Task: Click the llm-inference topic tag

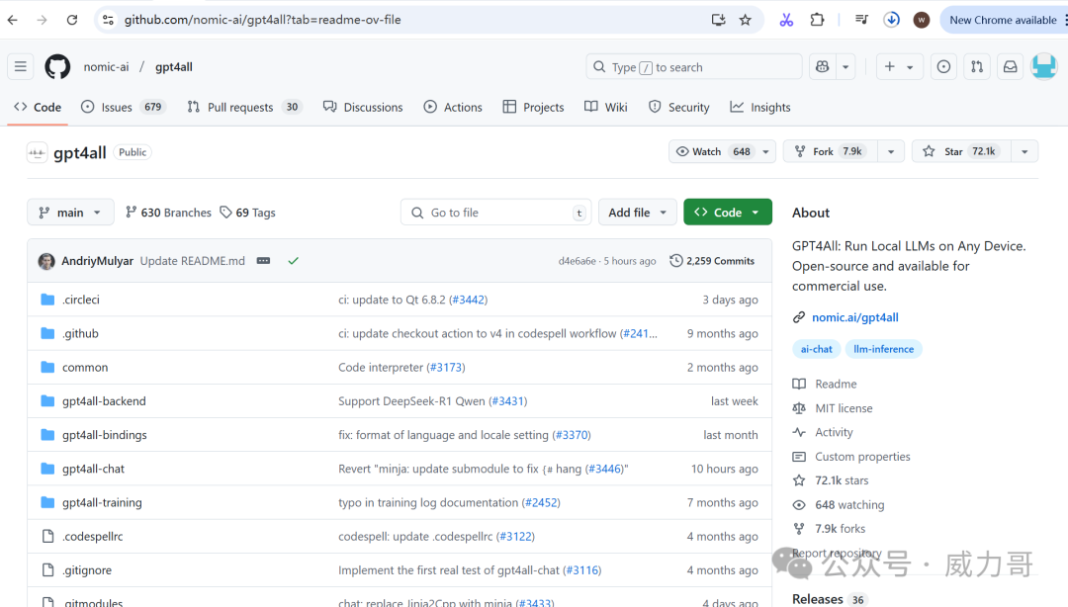Action: pyautogui.click(x=883, y=349)
